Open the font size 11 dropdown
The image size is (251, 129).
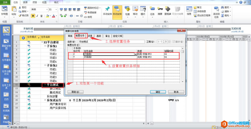(x=56, y=9)
